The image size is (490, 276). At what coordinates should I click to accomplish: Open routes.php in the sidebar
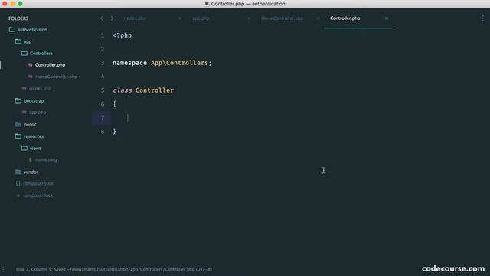coord(41,89)
